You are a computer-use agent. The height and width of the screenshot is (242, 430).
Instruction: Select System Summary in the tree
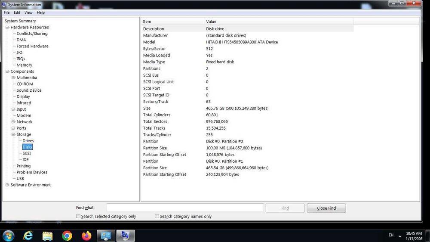pyautogui.click(x=20, y=21)
